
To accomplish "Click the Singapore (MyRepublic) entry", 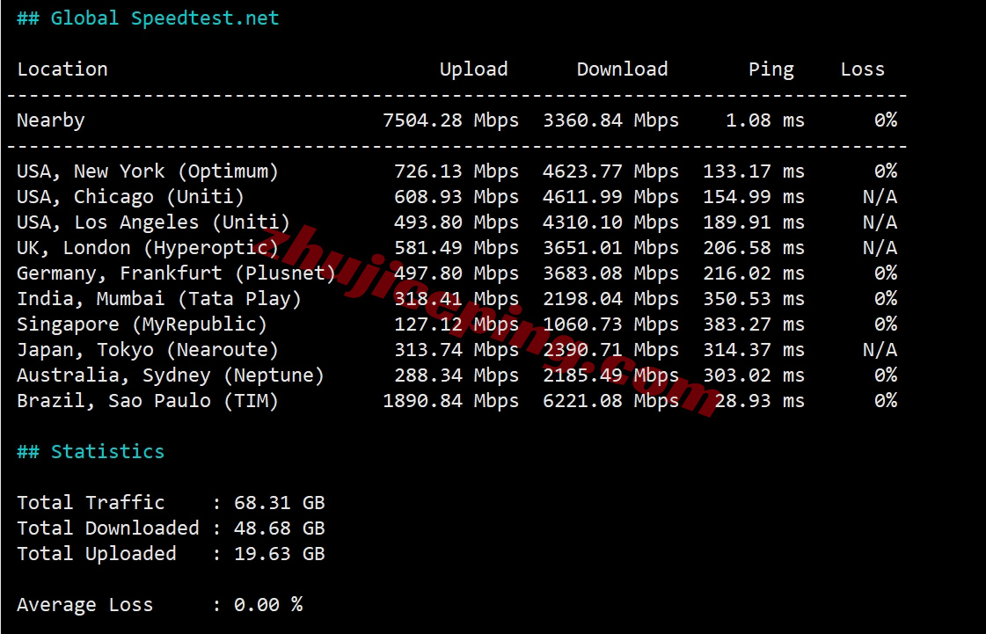I will click(142, 324).
